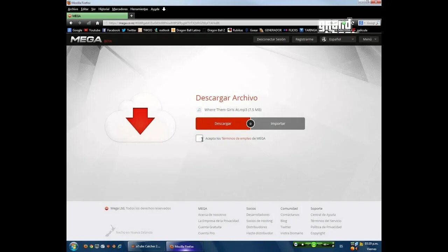Open the Goear bookmark
448x252 pixels.
click(x=252, y=30)
